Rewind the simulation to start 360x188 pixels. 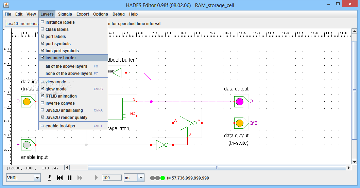tap(60, 178)
